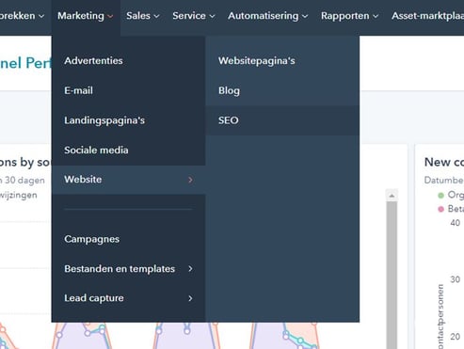Open Websitepagina's in the submenu

(x=282, y=60)
